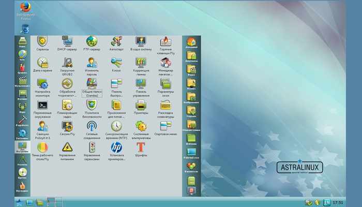Open Раскладка клавиатуры settings
Viewport: 362px width, 207px height.
[x=165, y=109]
